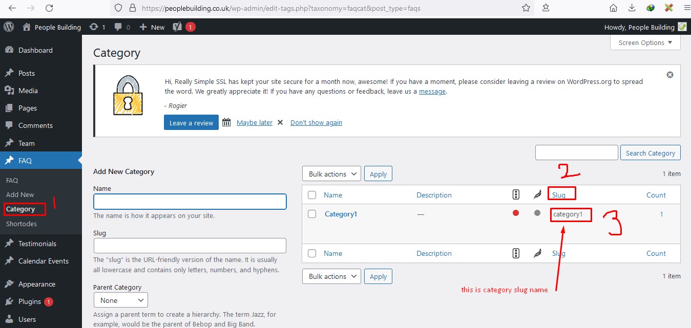Click the padlock site security icon
The width and height of the screenshot is (691, 328).
click(132, 8)
